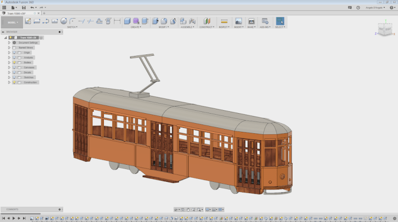Image resolution: width=398 pixels, height=222 pixels.
Task: Click the Insert image icon
Action: coord(238,21)
